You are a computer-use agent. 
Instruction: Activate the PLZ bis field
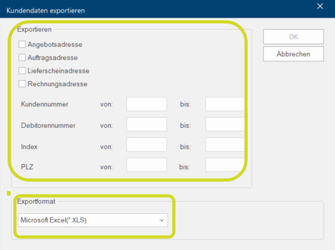pos(225,165)
